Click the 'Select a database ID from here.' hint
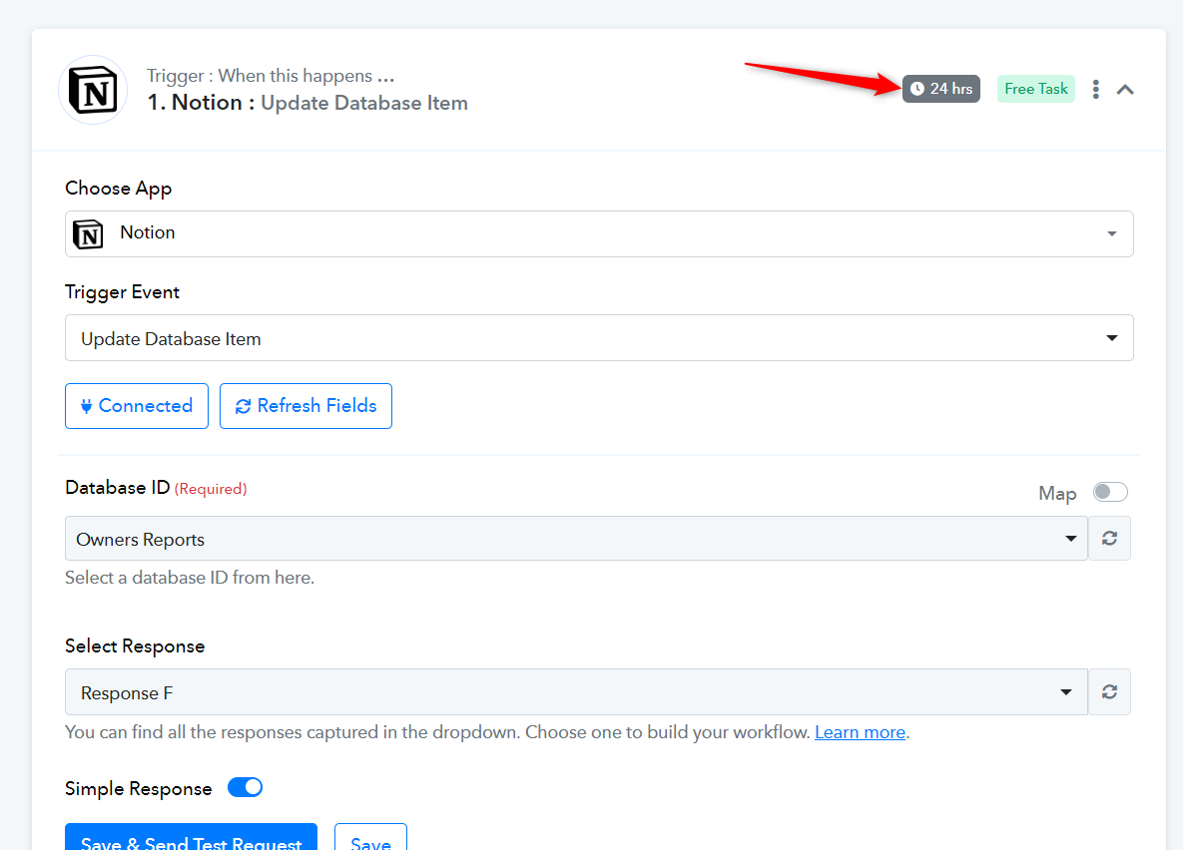1183x850 pixels. coord(190,578)
